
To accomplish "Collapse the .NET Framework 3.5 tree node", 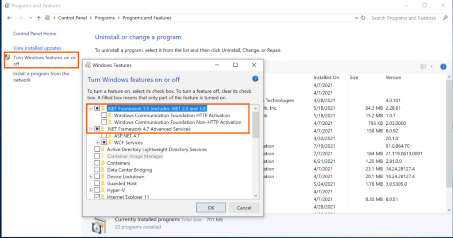I will [91, 108].
